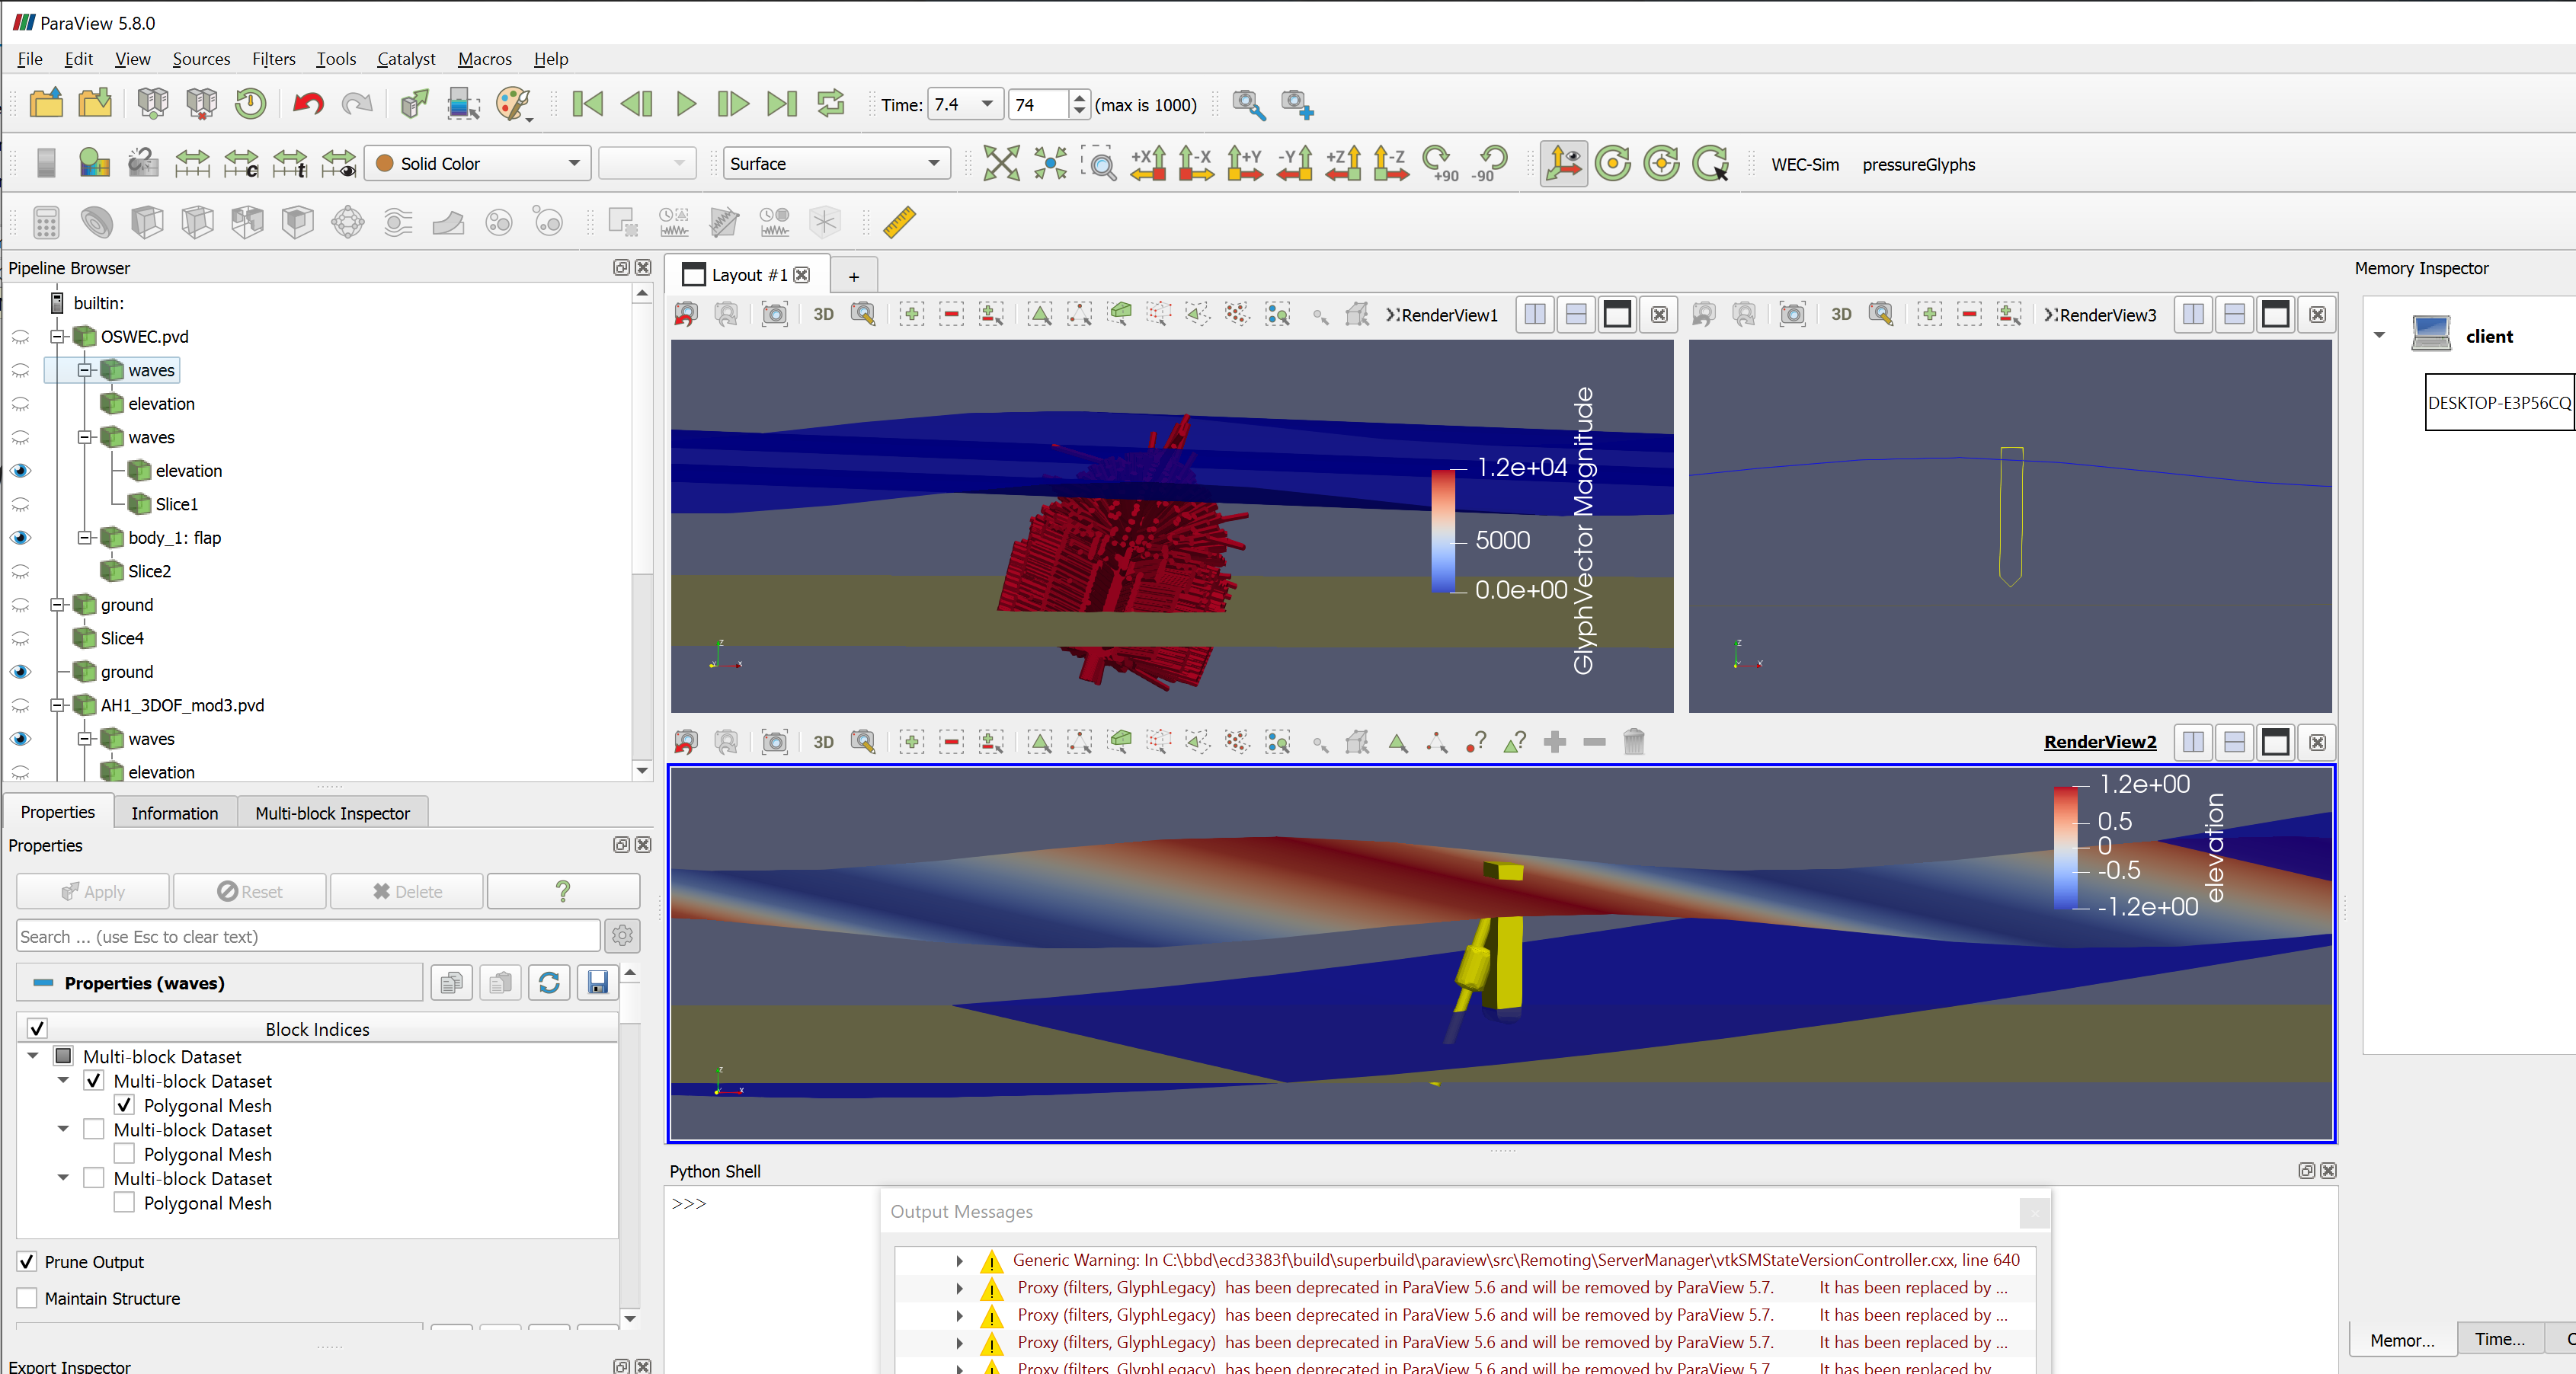Activate the Stream Tracer filter
The width and height of the screenshot is (2576, 1374).
[x=397, y=222]
